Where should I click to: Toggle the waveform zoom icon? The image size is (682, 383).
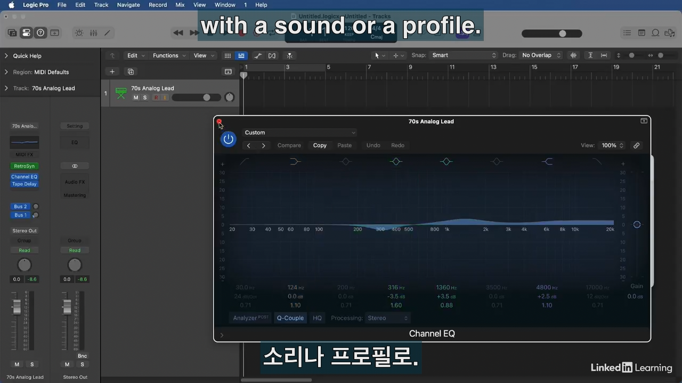(x=574, y=55)
